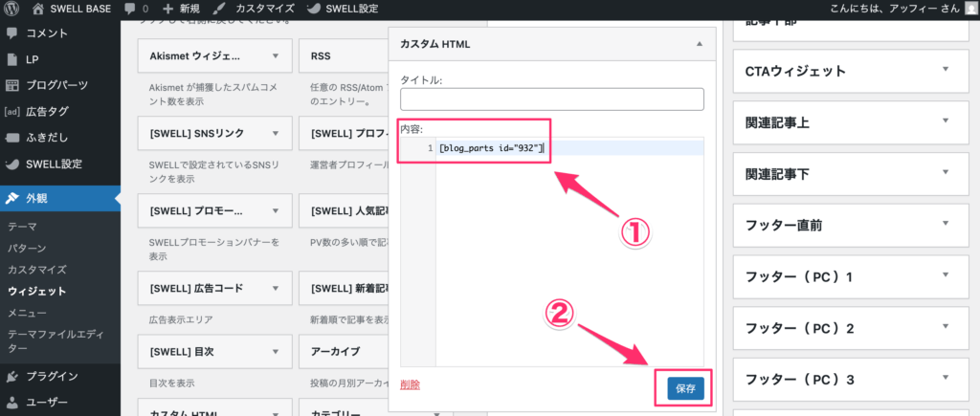Expand the CTAウィジェット area
The image size is (980, 416).
[945, 70]
